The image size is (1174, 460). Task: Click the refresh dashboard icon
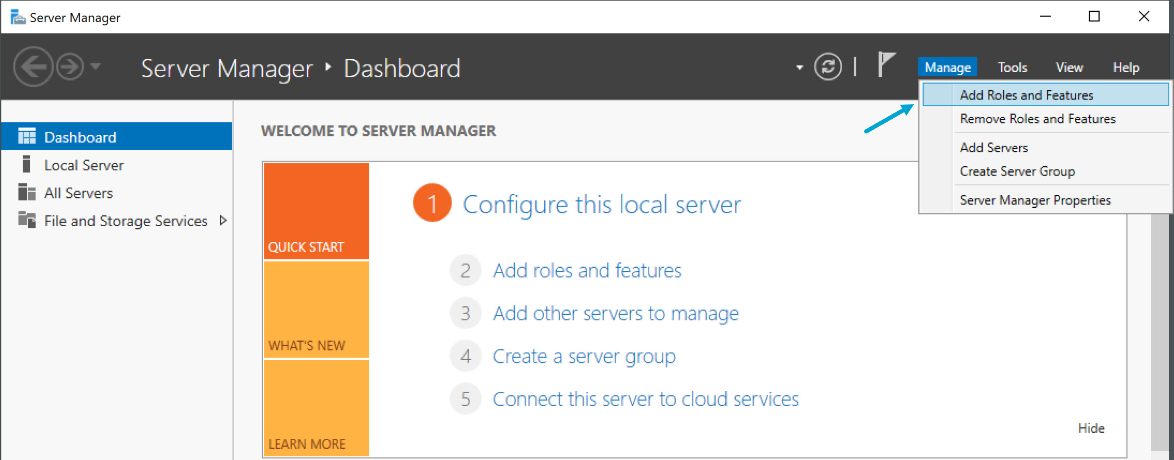click(828, 67)
